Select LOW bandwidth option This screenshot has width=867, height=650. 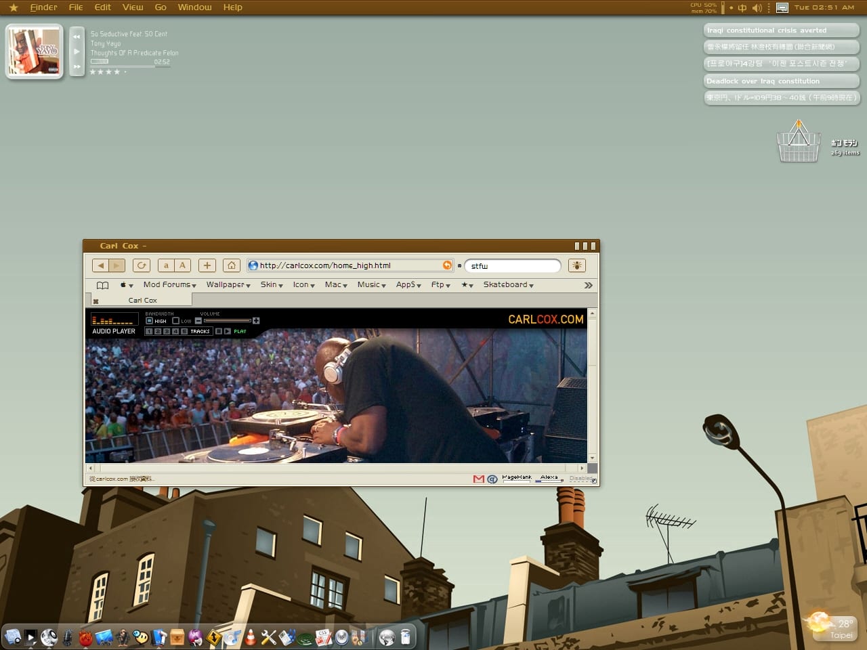pyautogui.click(x=175, y=321)
